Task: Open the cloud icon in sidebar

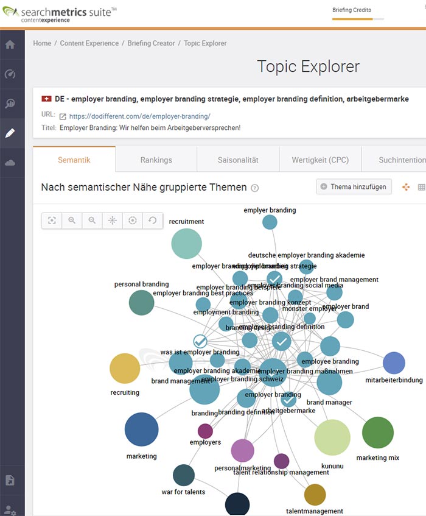Action: pos(10,163)
